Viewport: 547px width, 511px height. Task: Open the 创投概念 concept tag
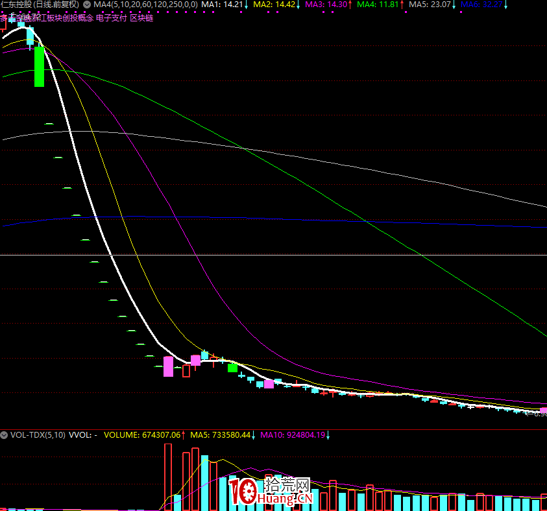[78, 18]
